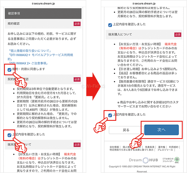Viewport: 187px width, 173px height.
Task: Open 会社情報 footer link
Action: 114,147
